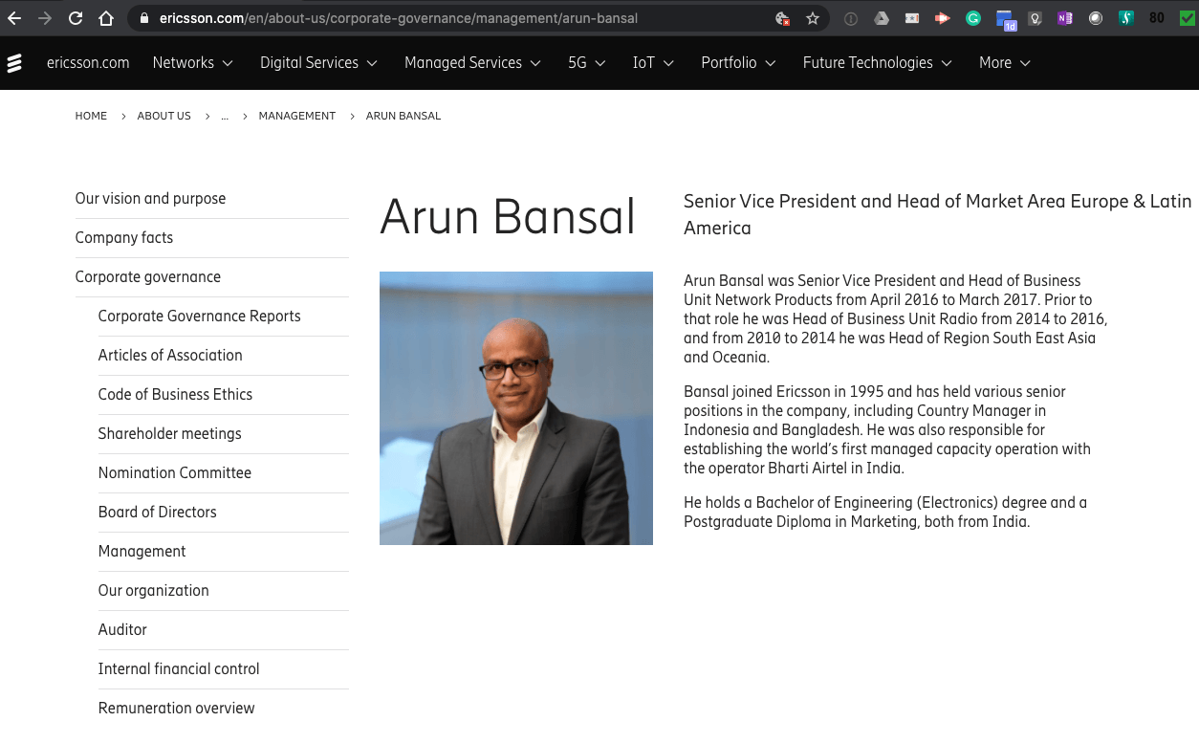Open the Google Drive extension
The image size is (1199, 743).
(x=881, y=17)
